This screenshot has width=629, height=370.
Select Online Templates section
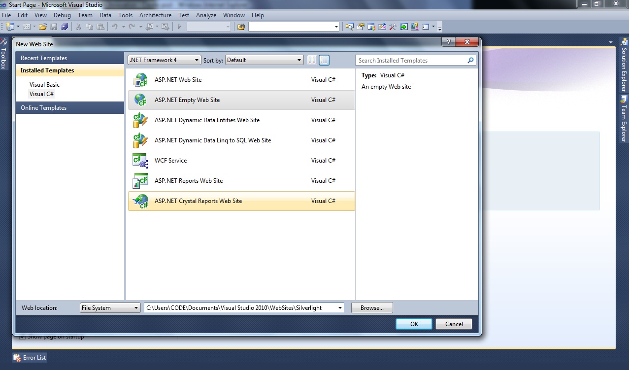70,108
